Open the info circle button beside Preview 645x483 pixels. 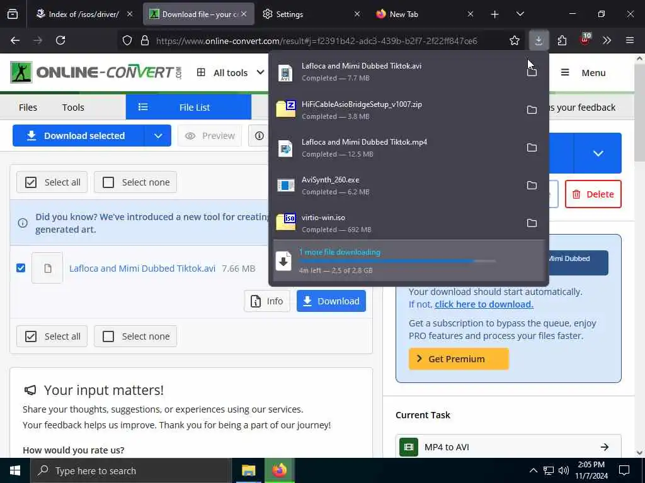pos(259,136)
